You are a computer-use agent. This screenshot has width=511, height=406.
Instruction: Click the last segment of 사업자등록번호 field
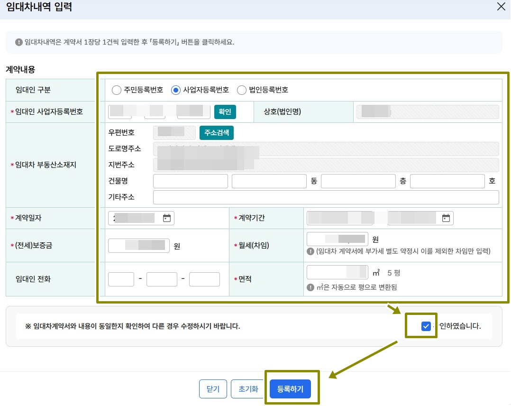coord(193,112)
